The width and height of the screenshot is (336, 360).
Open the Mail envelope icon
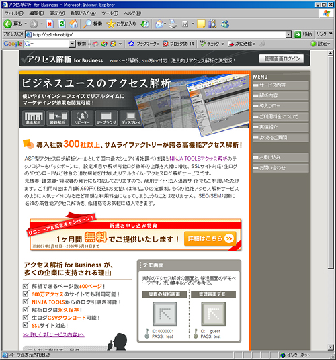159,24
